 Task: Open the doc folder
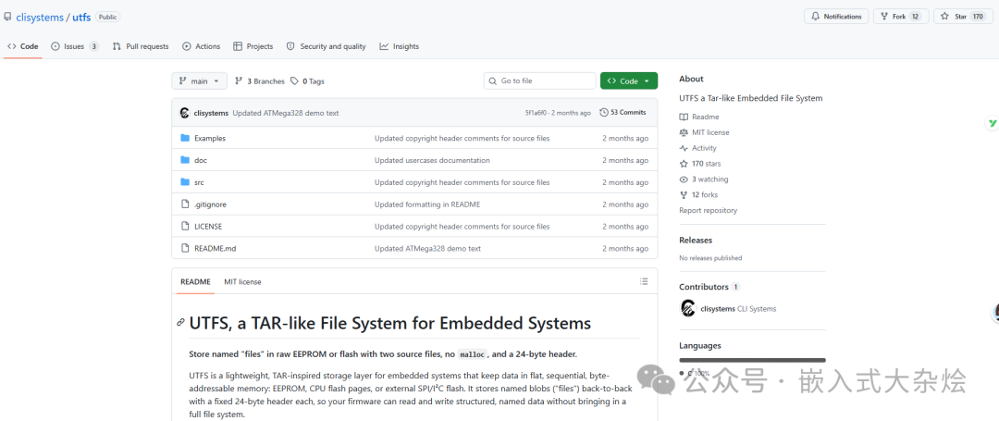[201, 160]
